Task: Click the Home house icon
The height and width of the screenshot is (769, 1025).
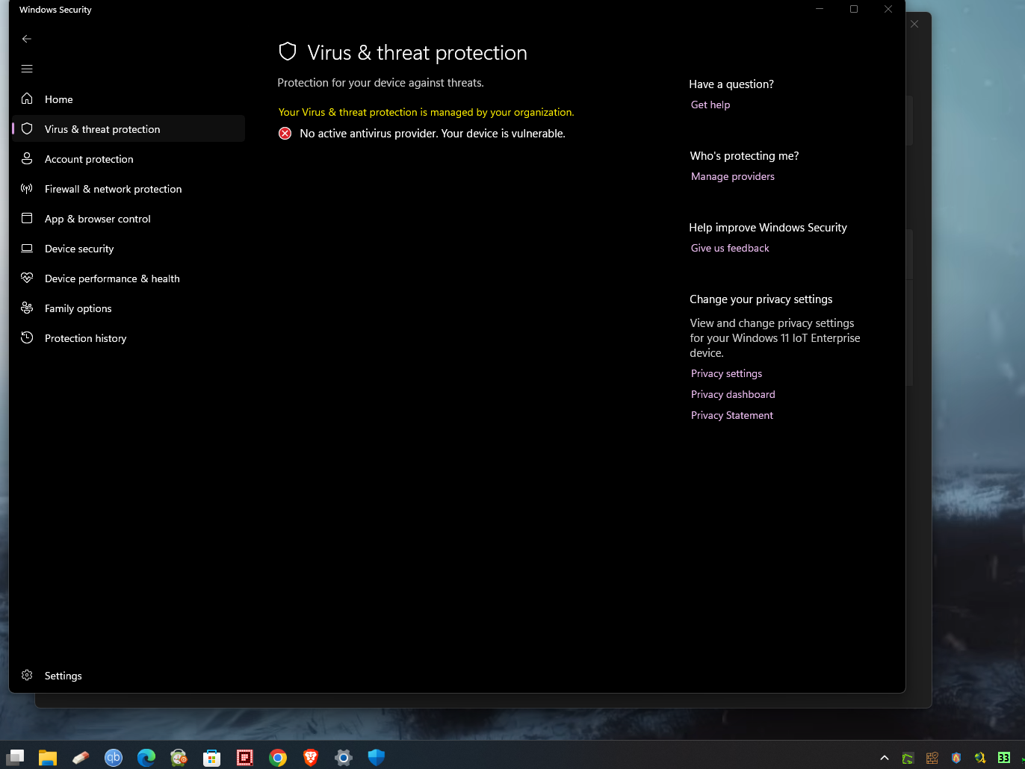Action: click(27, 99)
